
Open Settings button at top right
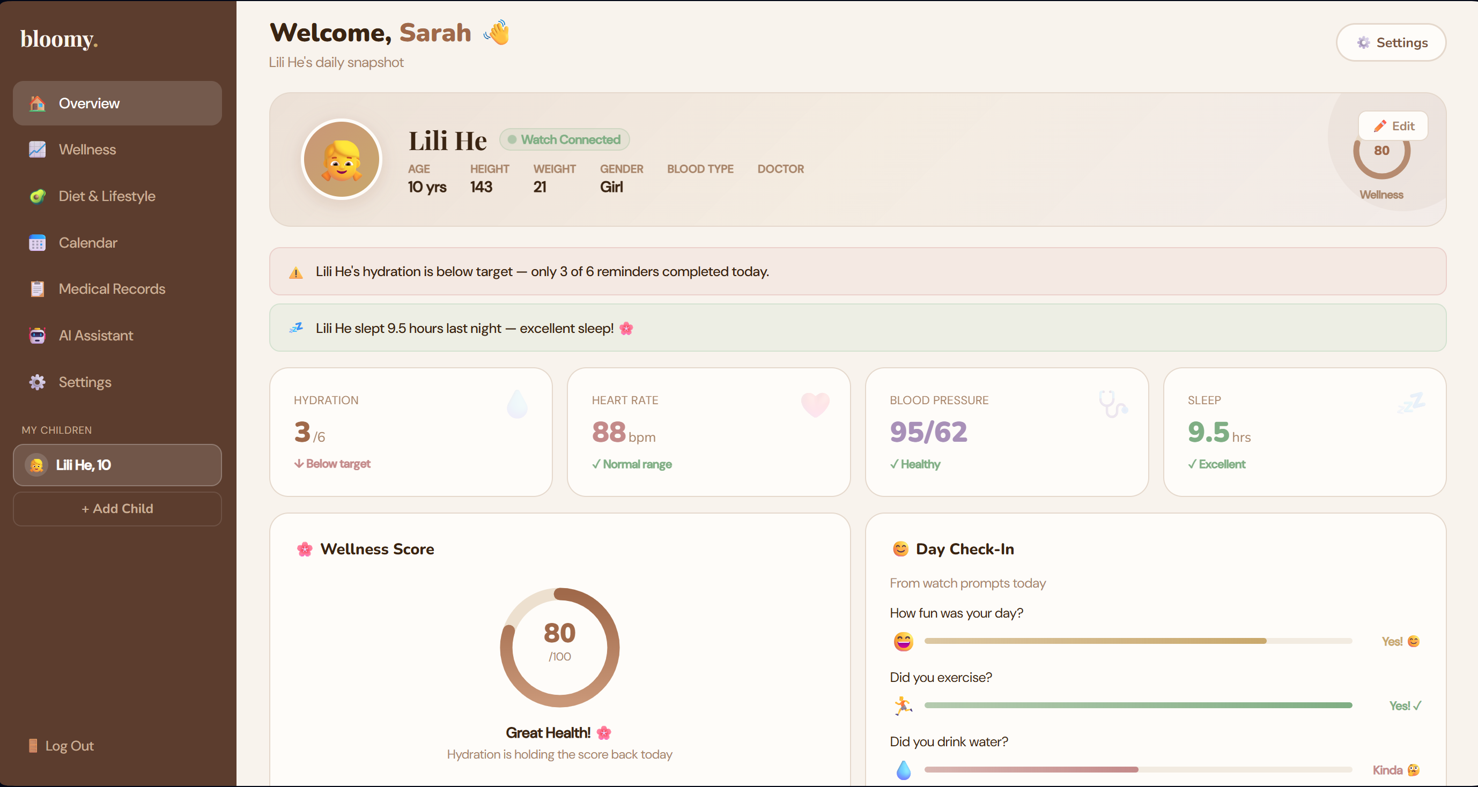coord(1391,42)
